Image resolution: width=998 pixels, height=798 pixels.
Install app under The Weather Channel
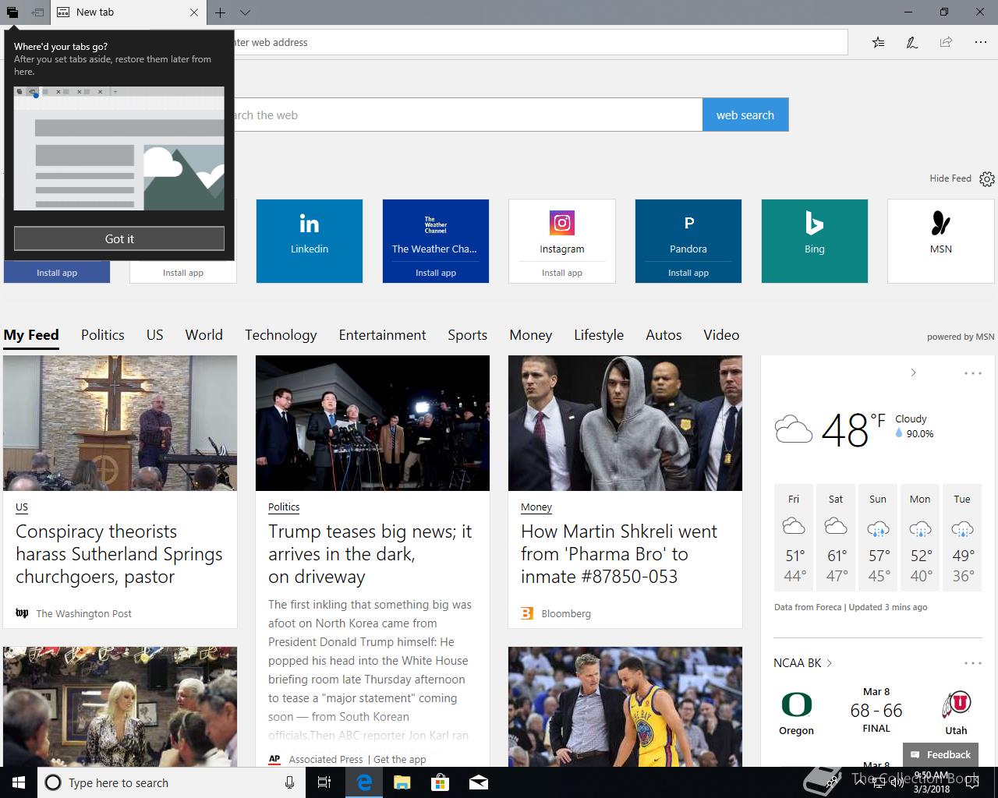pos(436,273)
